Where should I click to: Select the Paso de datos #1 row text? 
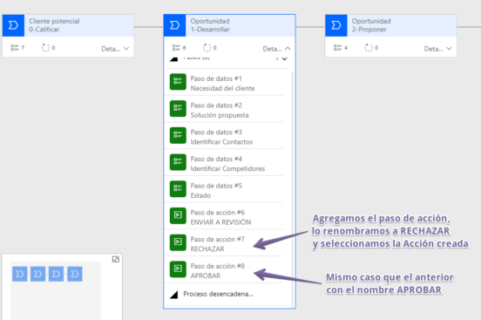(216, 78)
